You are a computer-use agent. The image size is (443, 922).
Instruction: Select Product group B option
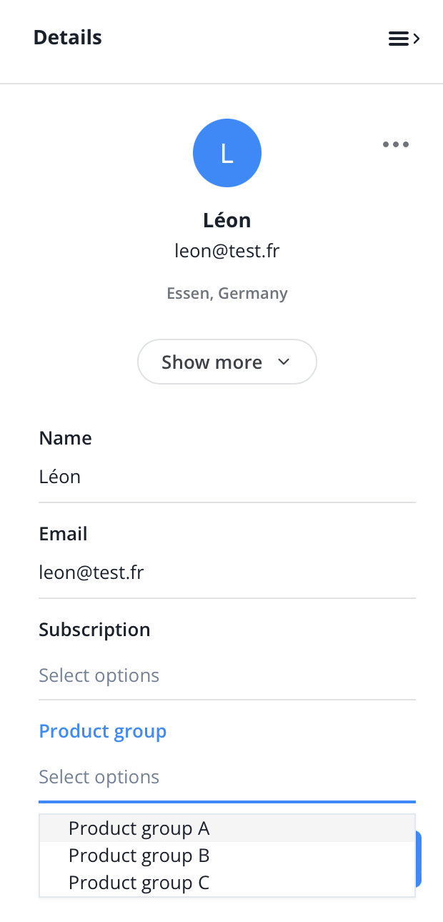click(139, 856)
